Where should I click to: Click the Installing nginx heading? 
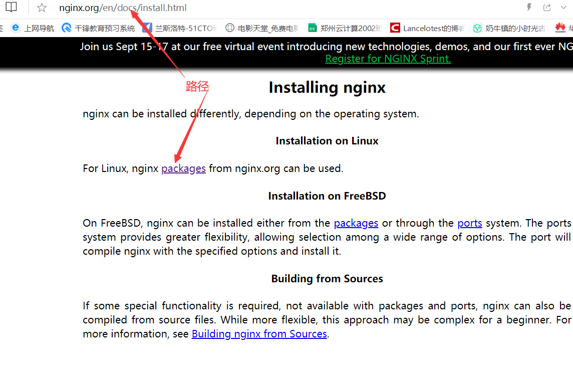tap(327, 87)
